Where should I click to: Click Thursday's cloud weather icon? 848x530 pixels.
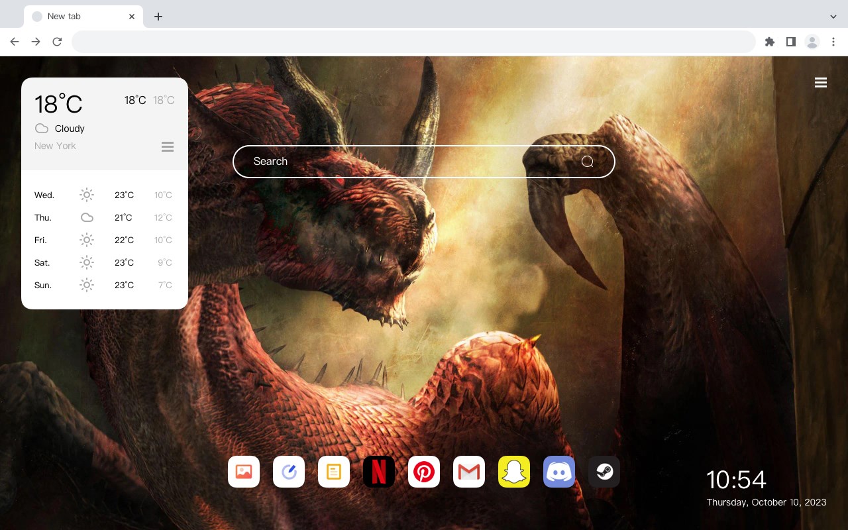pyautogui.click(x=87, y=217)
